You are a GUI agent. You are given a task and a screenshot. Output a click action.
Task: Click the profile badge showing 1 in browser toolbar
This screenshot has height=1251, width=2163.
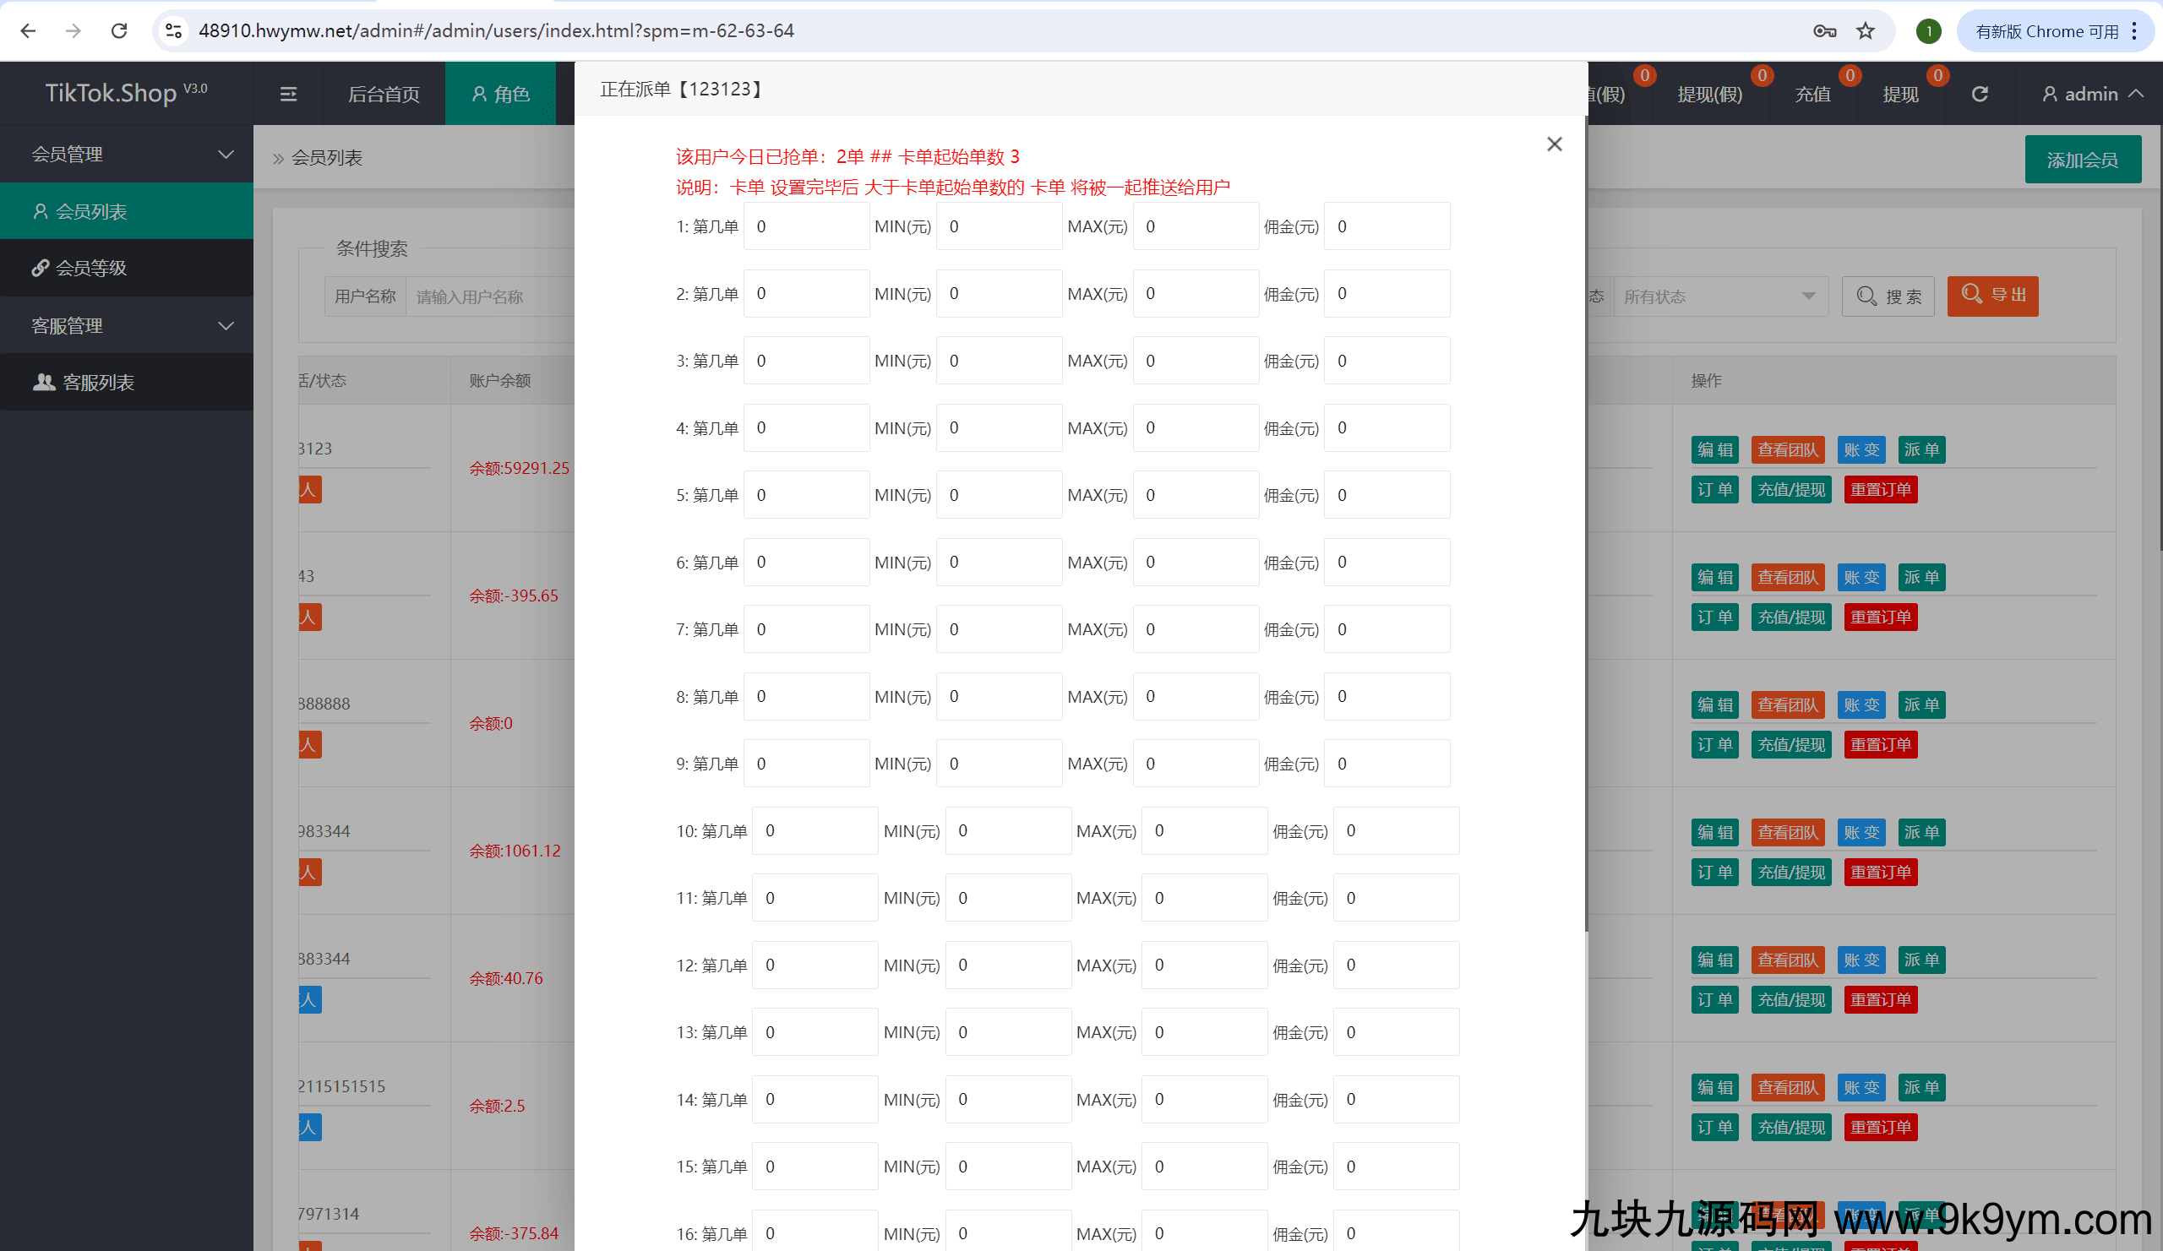1929,30
